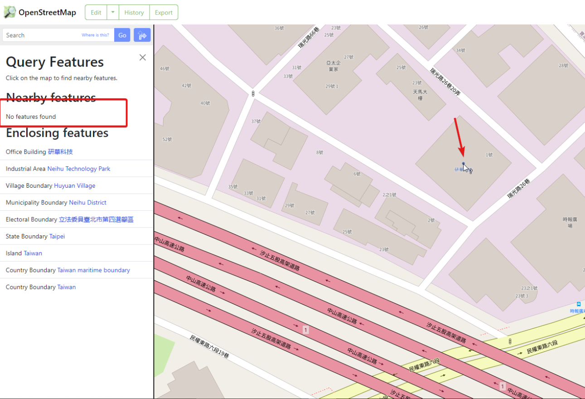Click the 瑞光路26巷 road label
The image size is (585, 399).
519,189
